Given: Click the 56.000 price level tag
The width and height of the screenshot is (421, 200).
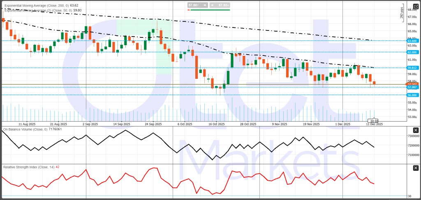Looking at the screenshot, I should point(412,95).
